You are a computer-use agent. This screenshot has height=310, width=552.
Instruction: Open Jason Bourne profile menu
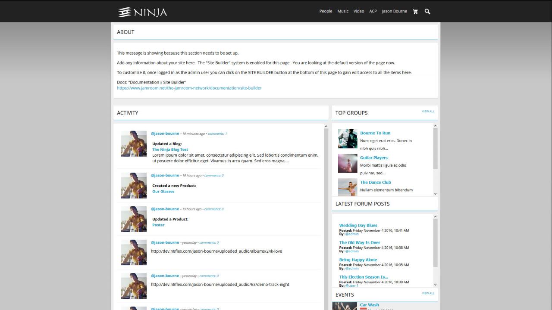[394, 11]
